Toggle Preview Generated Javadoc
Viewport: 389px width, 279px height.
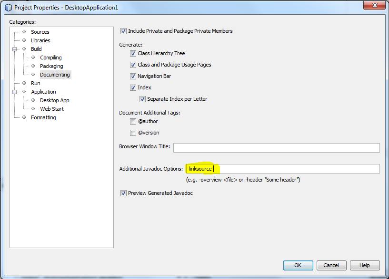pos(123,193)
